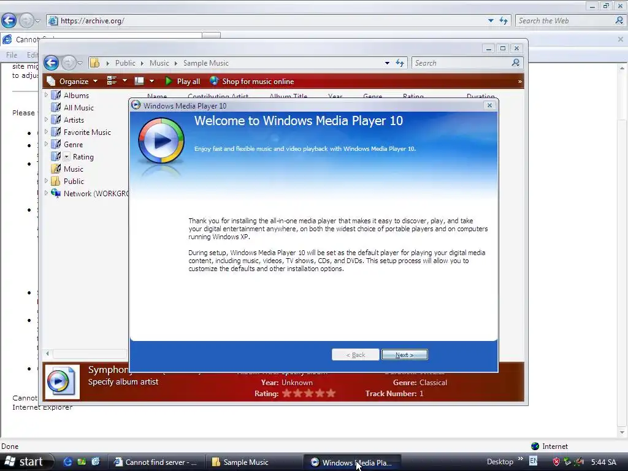Click the file thumbnail in details pane
This screenshot has height=471, width=628.
click(62, 381)
